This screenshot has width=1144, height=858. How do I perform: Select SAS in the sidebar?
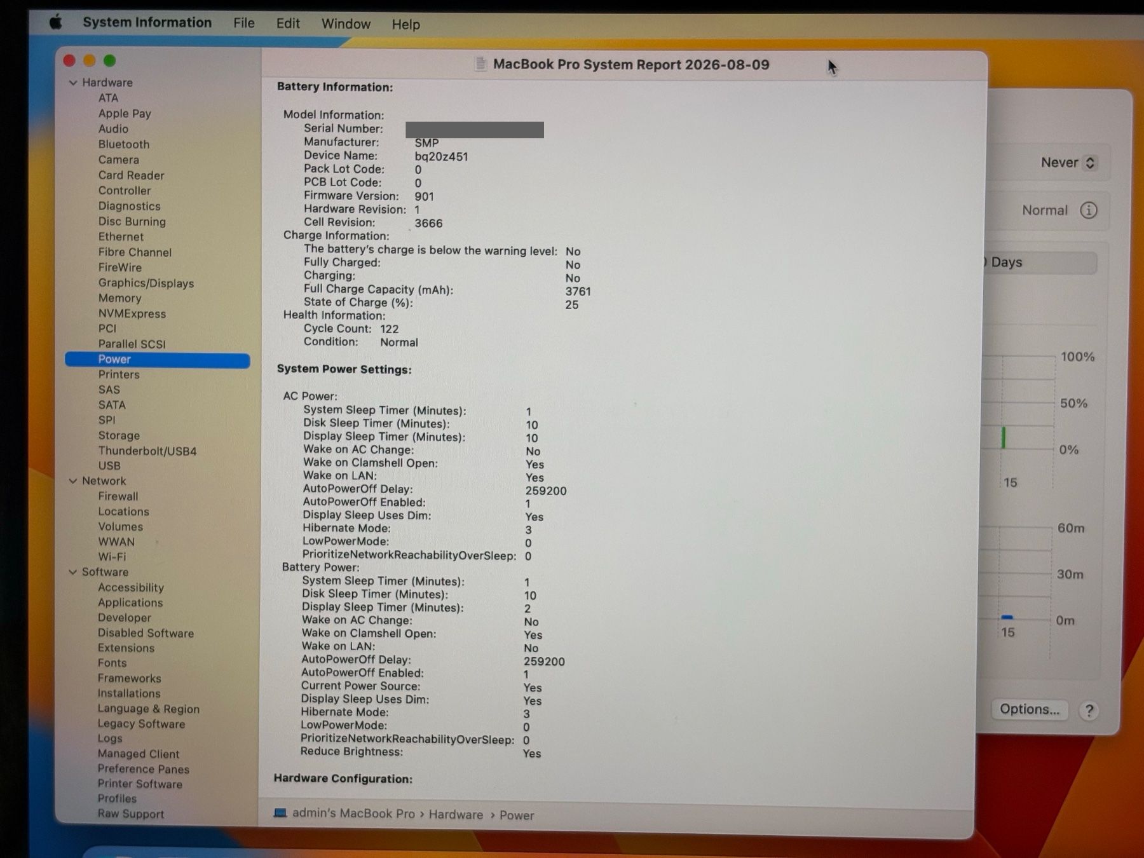point(109,390)
